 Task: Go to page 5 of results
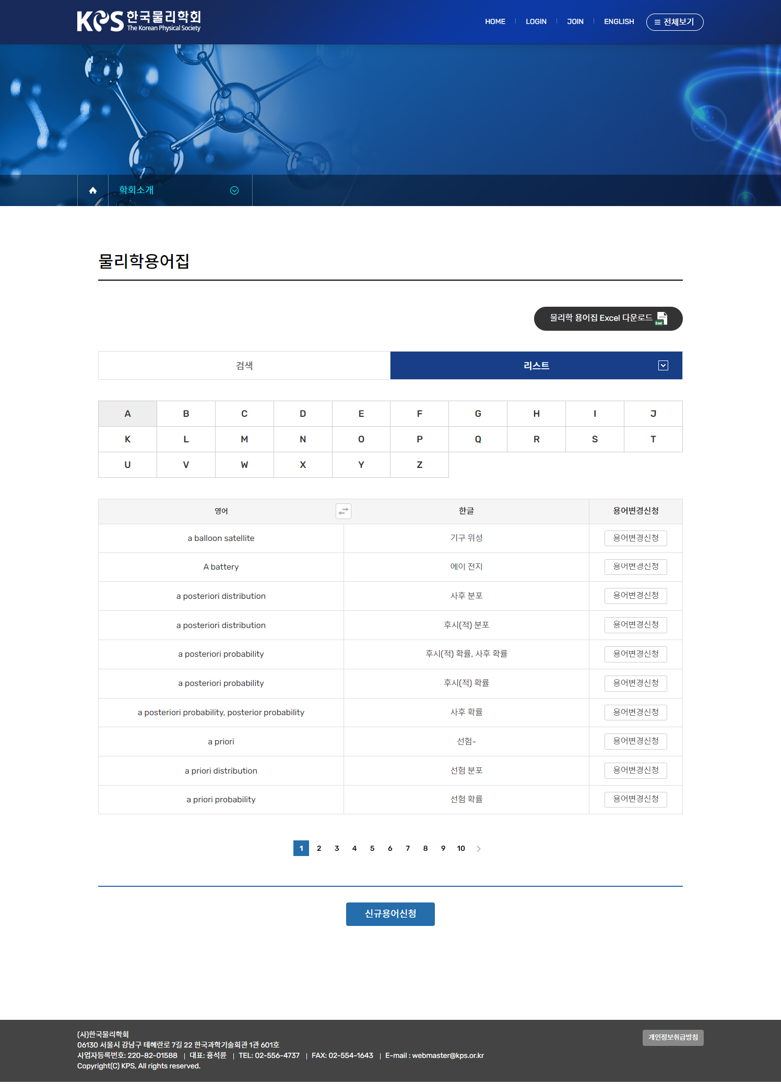372,849
